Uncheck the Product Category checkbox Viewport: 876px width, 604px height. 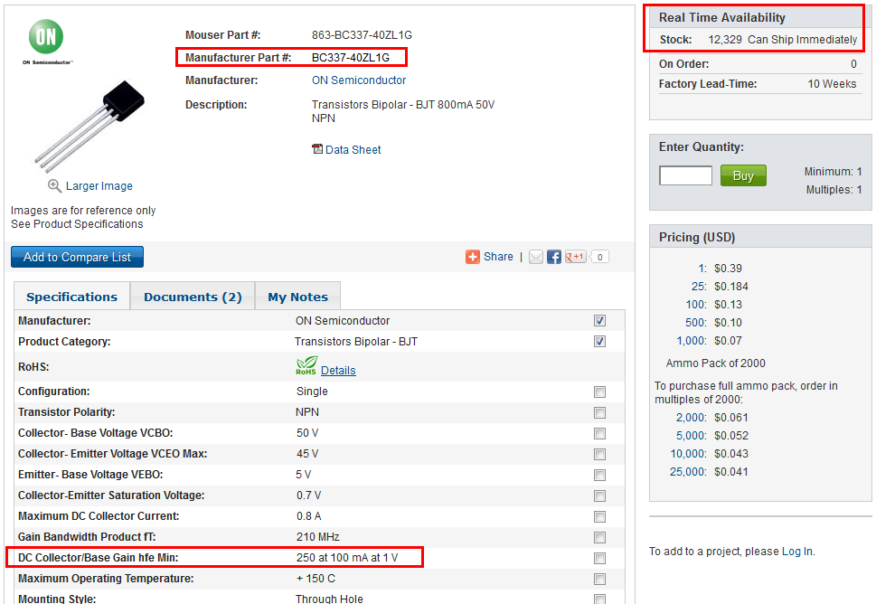click(x=599, y=342)
